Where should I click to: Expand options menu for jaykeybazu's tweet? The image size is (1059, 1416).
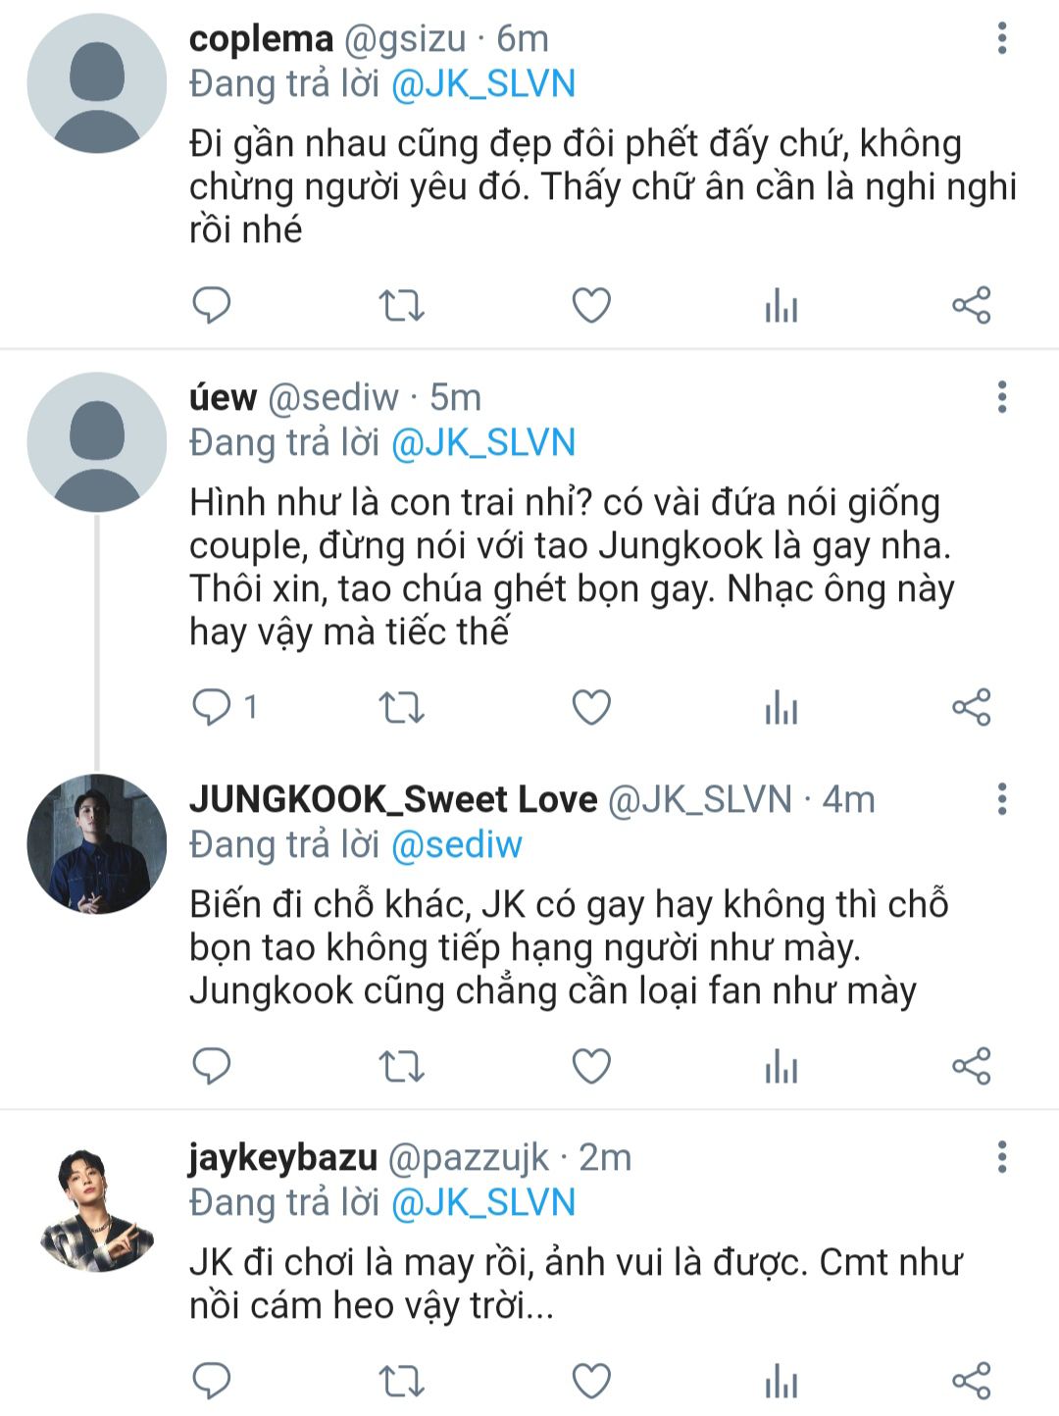click(1001, 1157)
